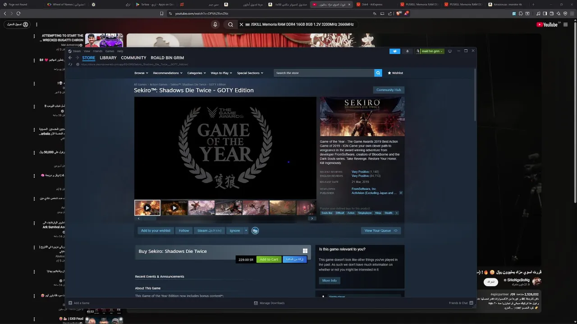Click the store search magnifier button
The width and height of the screenshot is (577, 324).
pos(378,73)
